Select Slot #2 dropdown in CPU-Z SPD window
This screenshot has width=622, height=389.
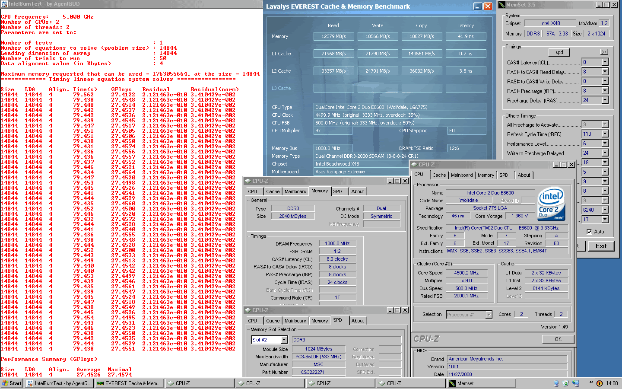point(269,340)
